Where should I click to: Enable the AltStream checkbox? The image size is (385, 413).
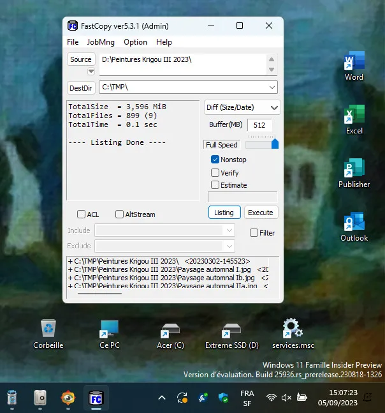pos(119,214)
